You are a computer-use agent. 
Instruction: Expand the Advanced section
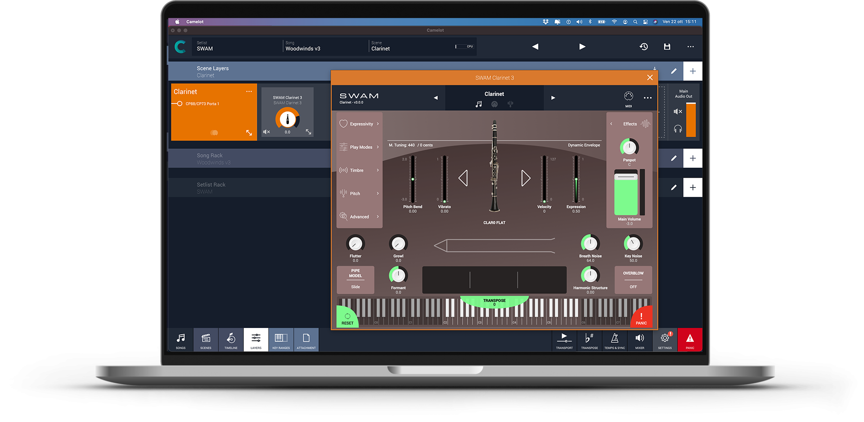coord(359,216)
